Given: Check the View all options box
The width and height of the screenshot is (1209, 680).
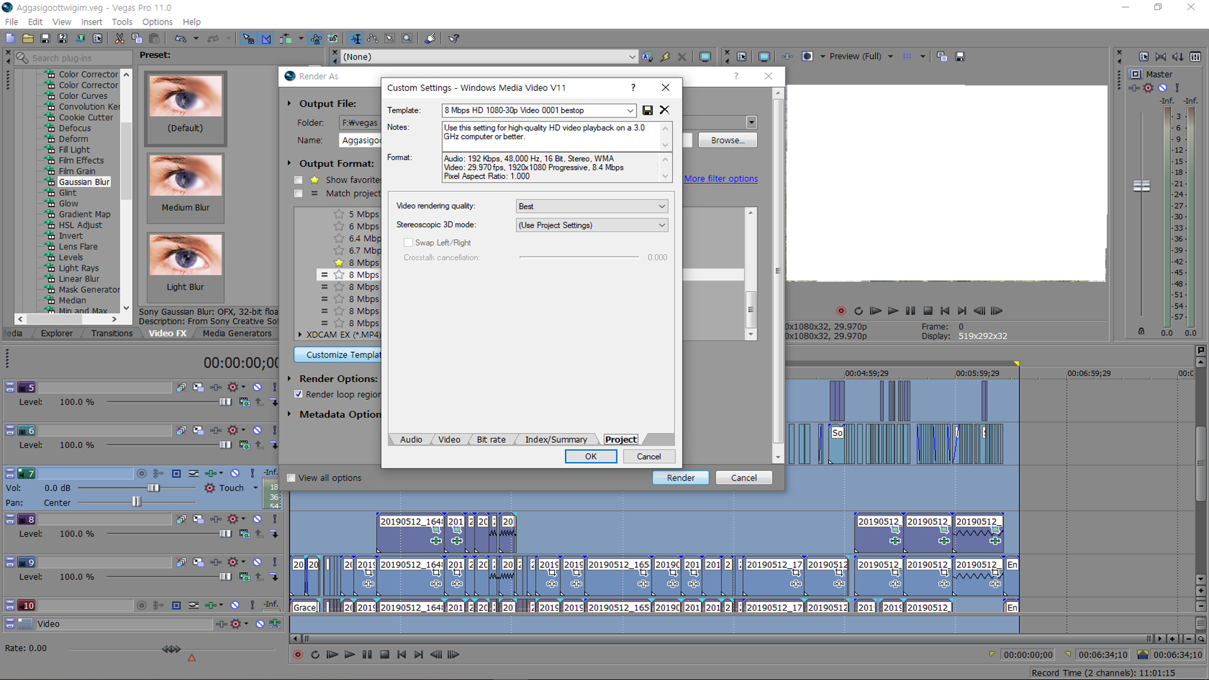Looking at the screenshot, I should coord(291,478).
